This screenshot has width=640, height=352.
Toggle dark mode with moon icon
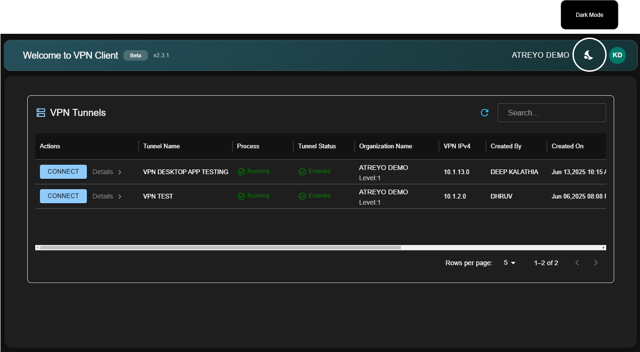[589, 55]
